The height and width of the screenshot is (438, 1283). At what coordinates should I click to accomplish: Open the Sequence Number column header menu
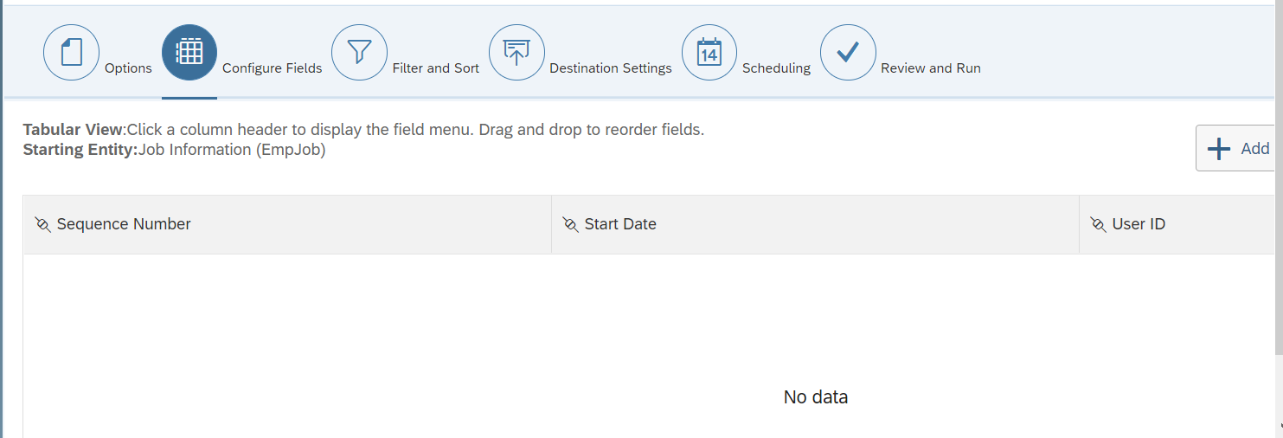(287, 224)
